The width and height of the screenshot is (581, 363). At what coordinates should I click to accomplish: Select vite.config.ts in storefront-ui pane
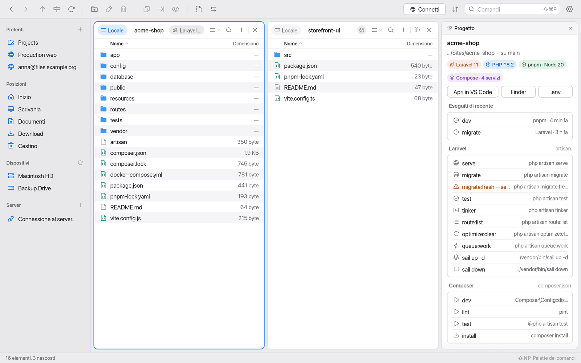point(353,98)
